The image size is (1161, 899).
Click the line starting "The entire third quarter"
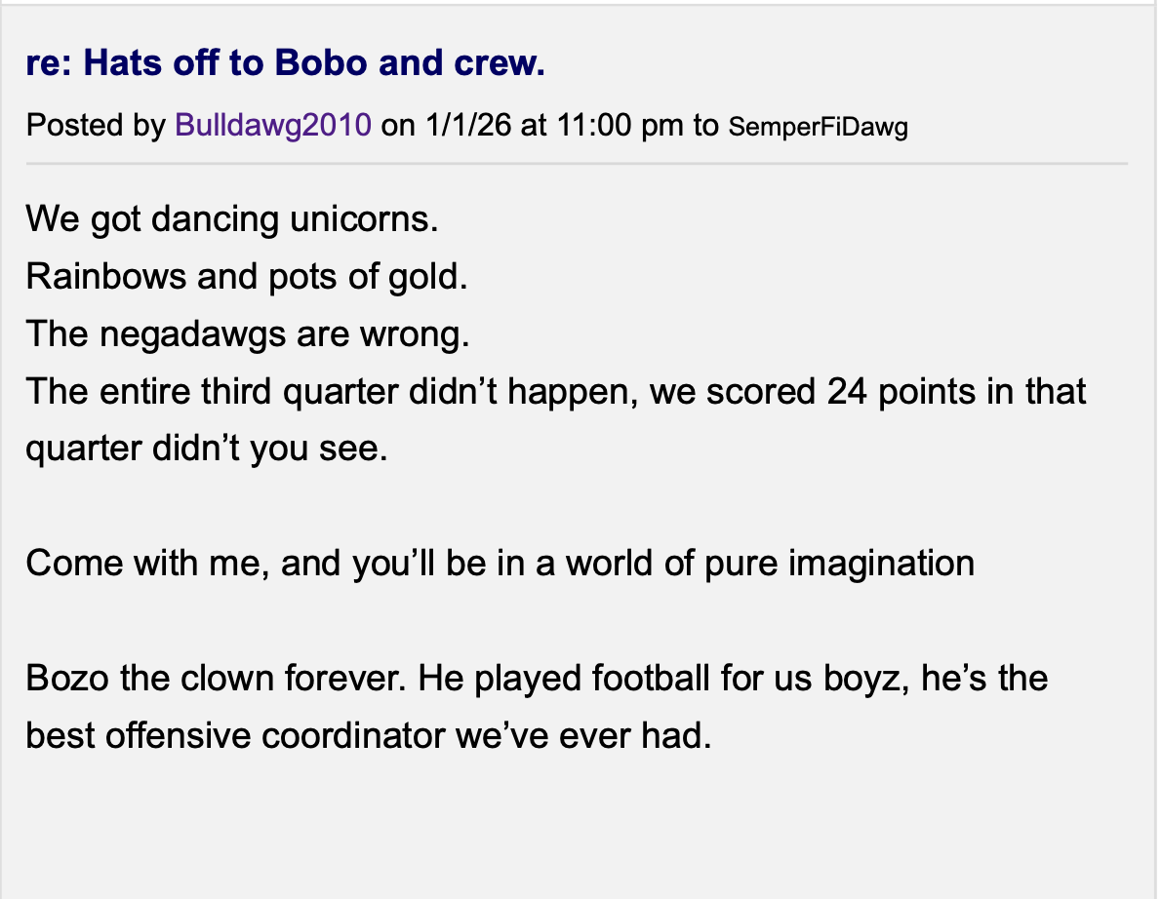pos(556,392)
